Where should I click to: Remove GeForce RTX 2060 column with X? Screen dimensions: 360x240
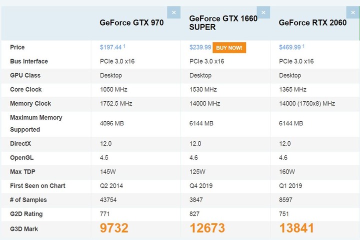[353, 13]
